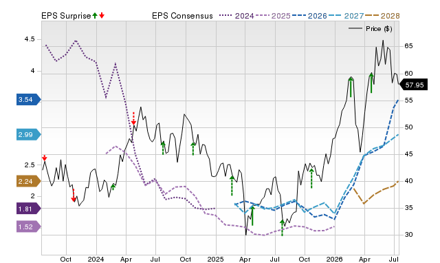
Task: Click the green surprise arrow after Oct 2025
Action: [x=311, y=178]
